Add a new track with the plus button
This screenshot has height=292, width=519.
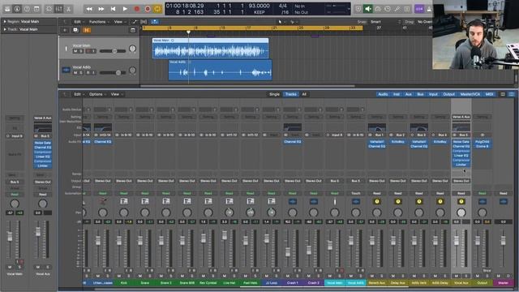click(x=65, y=30)
